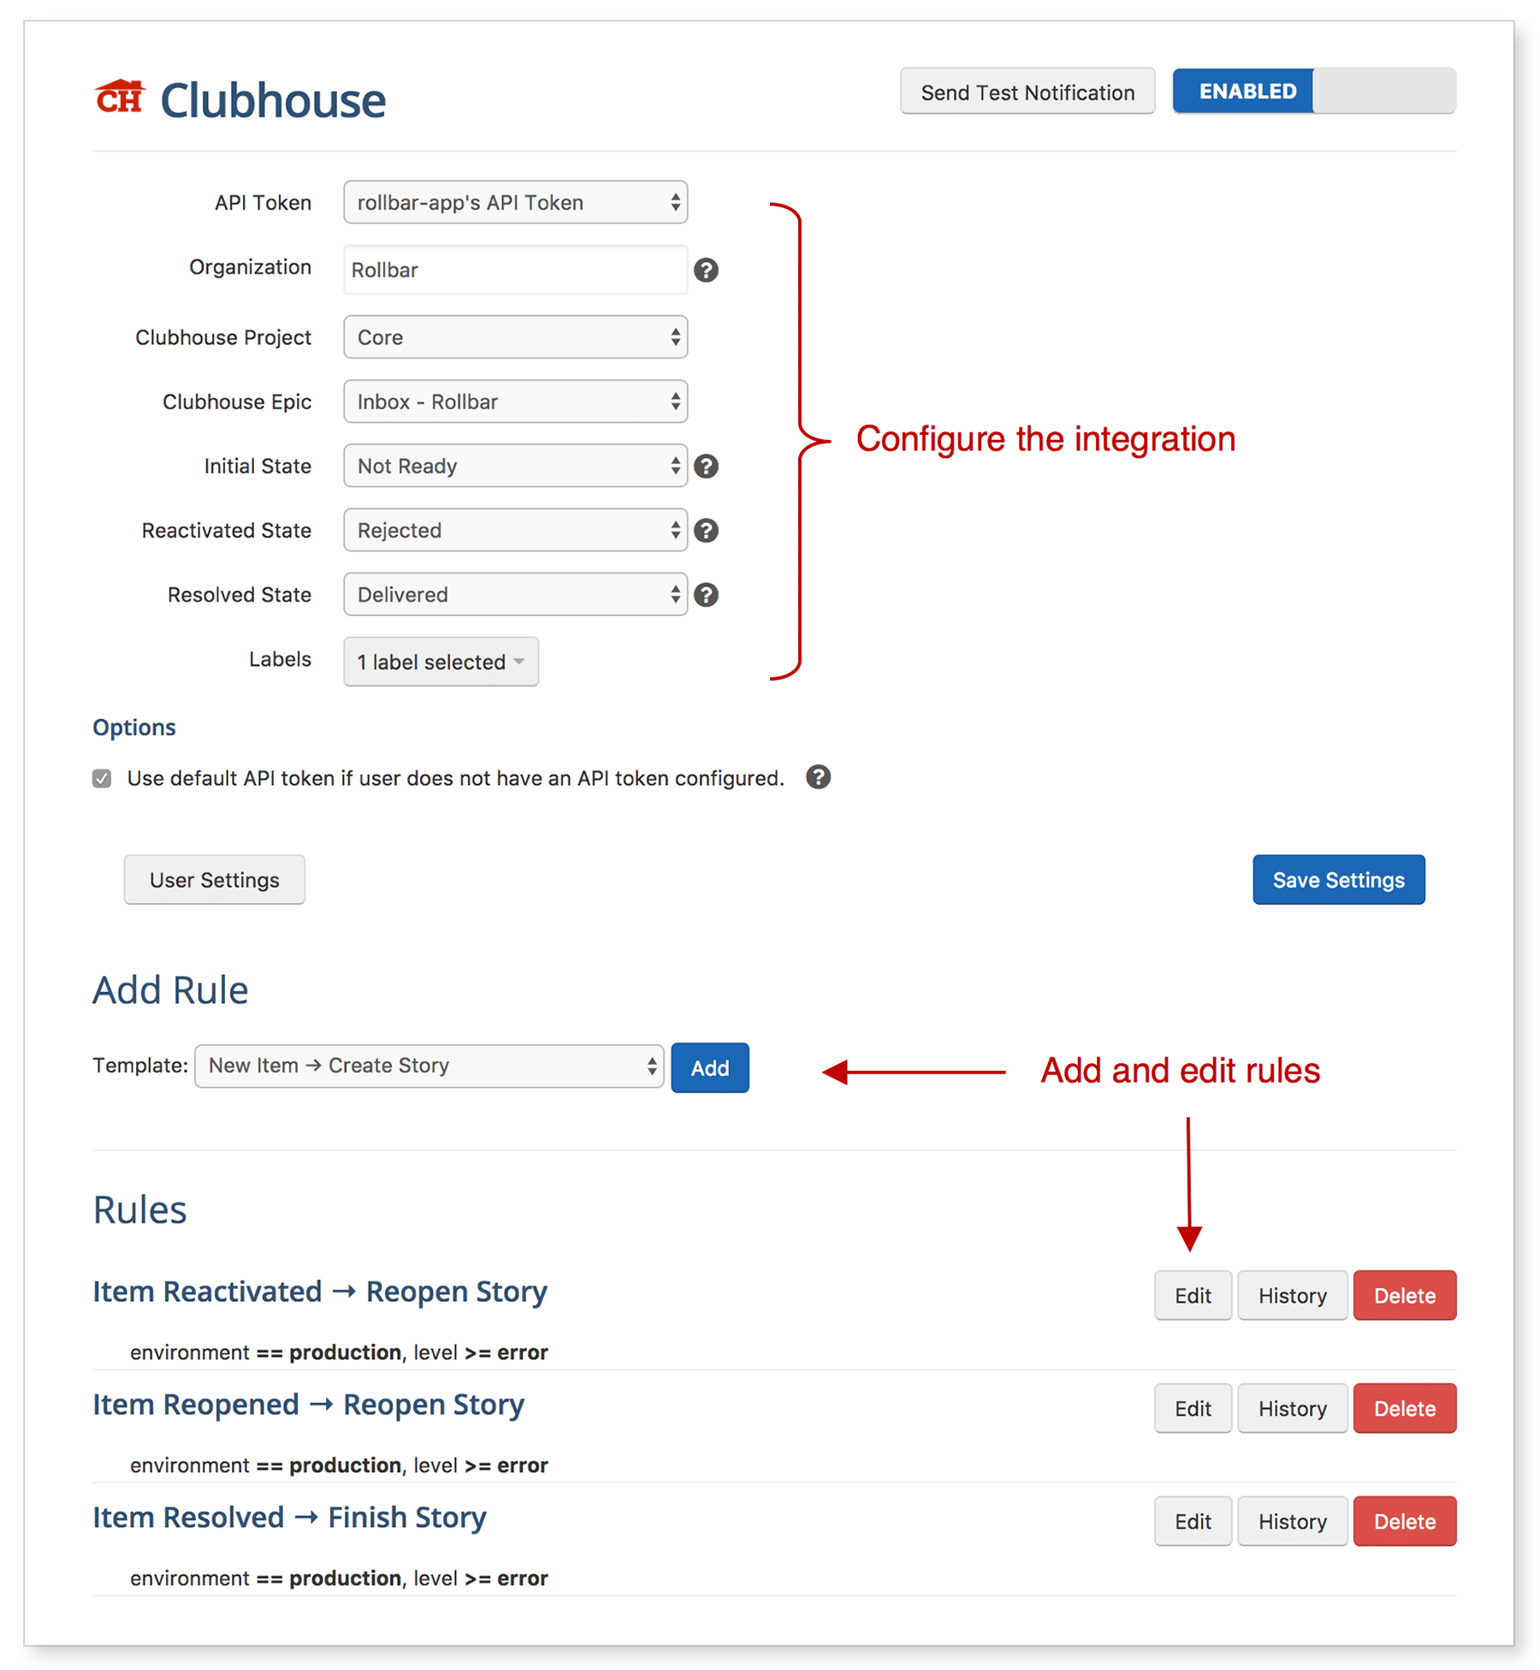Delete the Item Resolved rule
Viewport: 1540px width, 1670px height.
(1404, 1522)
